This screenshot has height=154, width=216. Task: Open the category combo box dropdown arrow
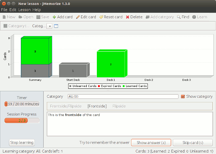click(50, 26)
